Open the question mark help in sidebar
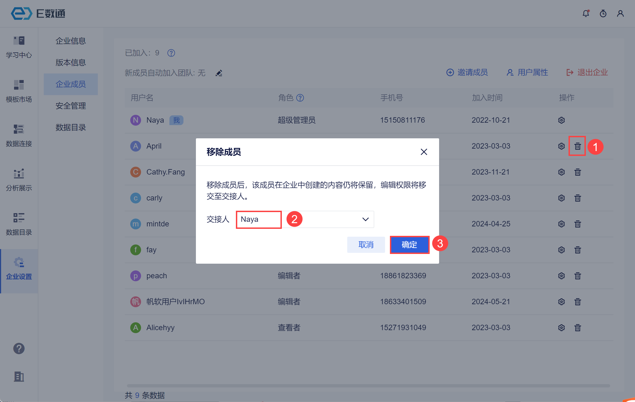The height and width of the screenshot is (402, 635). pyautogui.click(x=19, y=349)
